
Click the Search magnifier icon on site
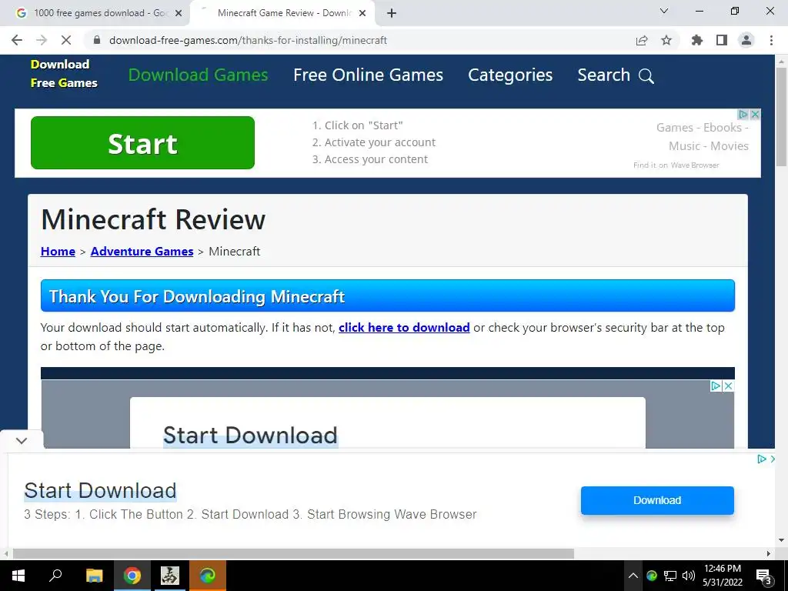tap(646, 76)
